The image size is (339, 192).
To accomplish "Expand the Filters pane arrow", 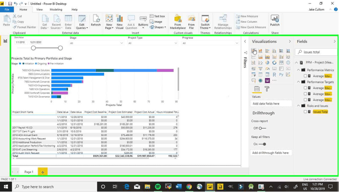I will 245,41.
